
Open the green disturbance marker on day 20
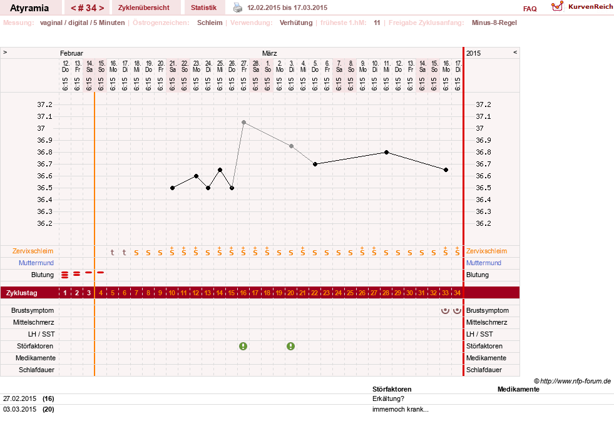point(290,346)
